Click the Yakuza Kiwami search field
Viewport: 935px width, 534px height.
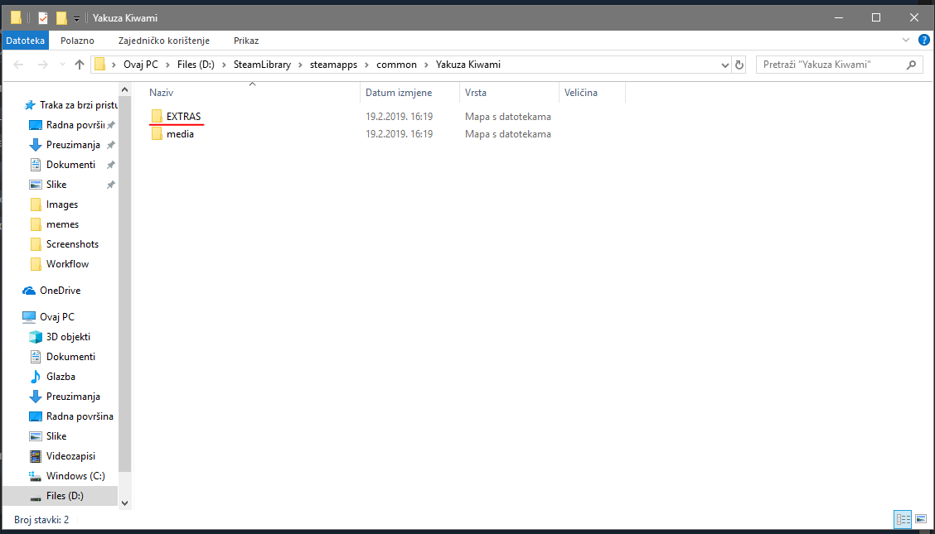click(829, 65)
